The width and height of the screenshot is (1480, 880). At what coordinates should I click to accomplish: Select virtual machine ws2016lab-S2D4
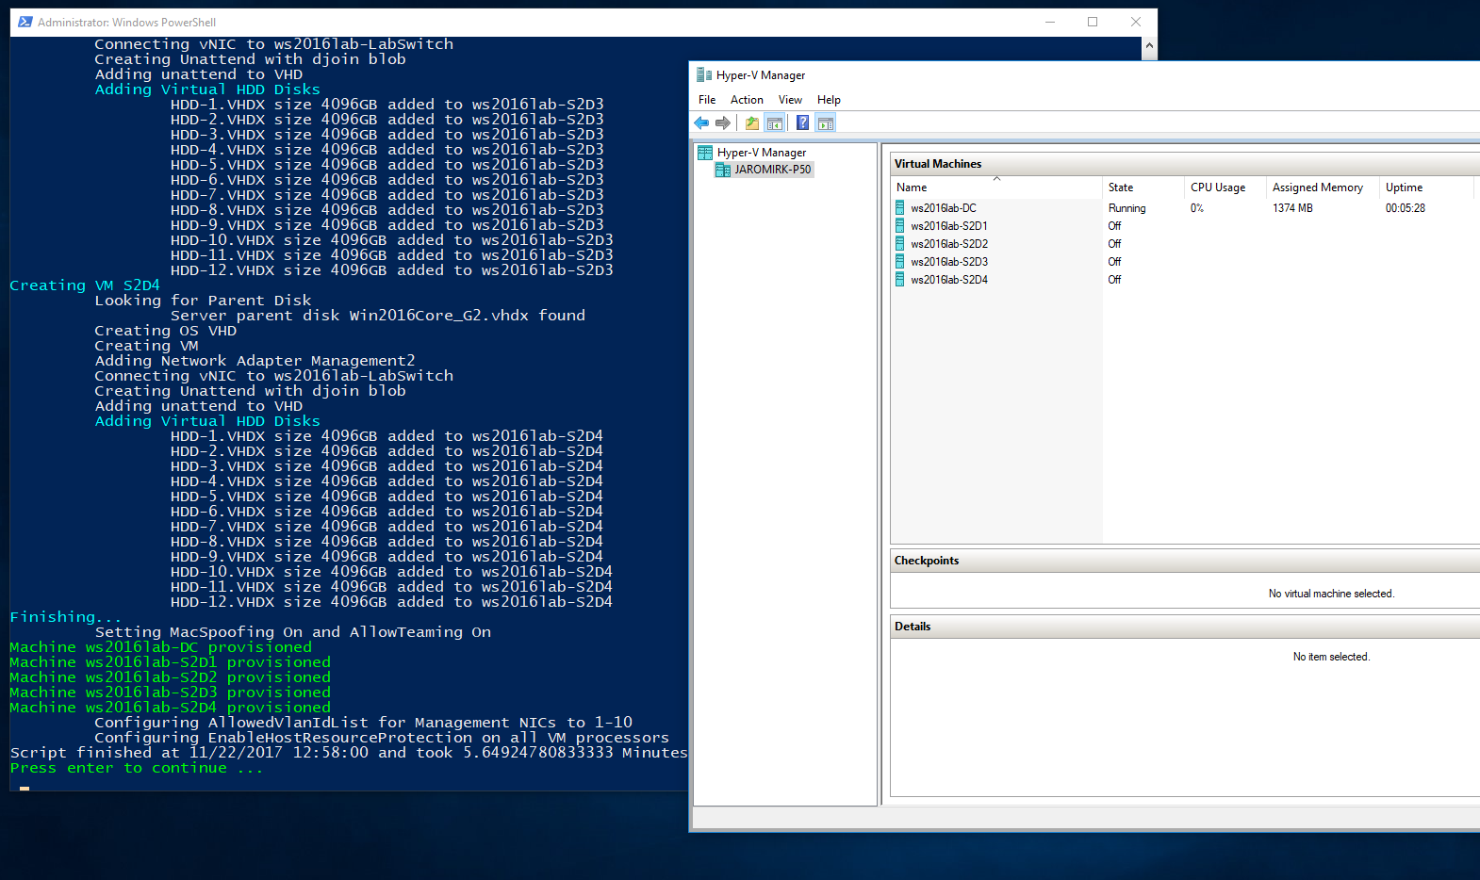coord(949,280)
